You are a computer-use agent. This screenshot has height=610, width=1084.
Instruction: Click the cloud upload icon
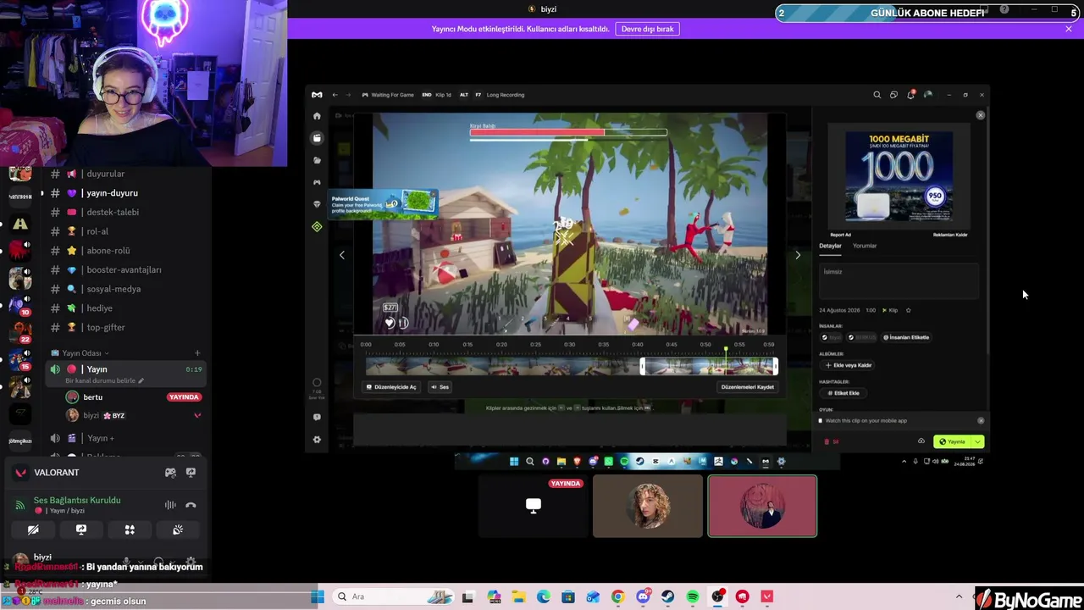[921, 441]
